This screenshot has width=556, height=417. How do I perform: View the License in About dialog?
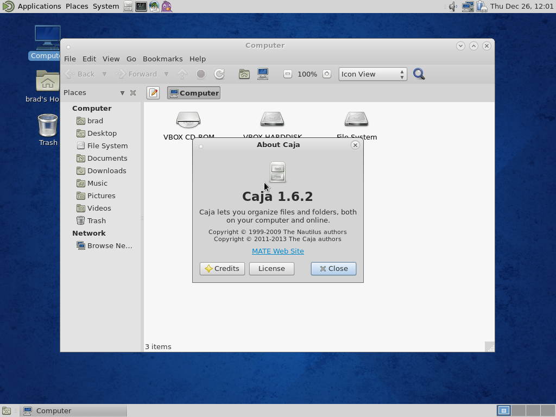tap(271, 269)
